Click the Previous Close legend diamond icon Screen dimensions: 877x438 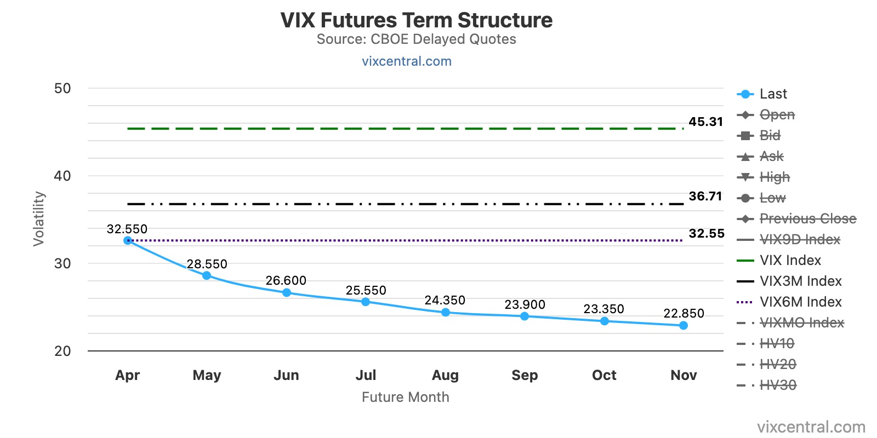745,219
